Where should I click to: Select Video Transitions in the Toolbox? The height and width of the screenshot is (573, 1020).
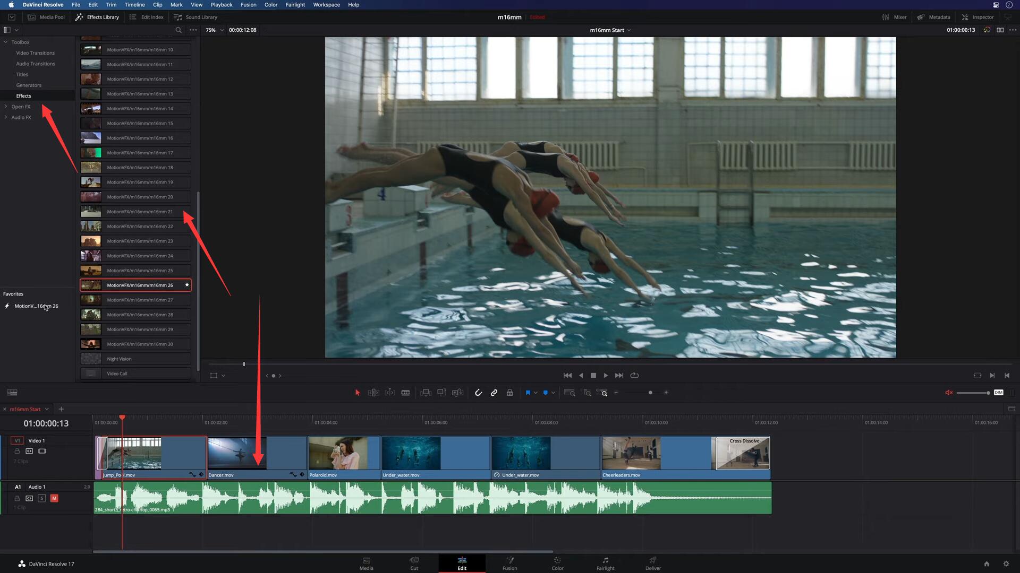click(35, 53)
